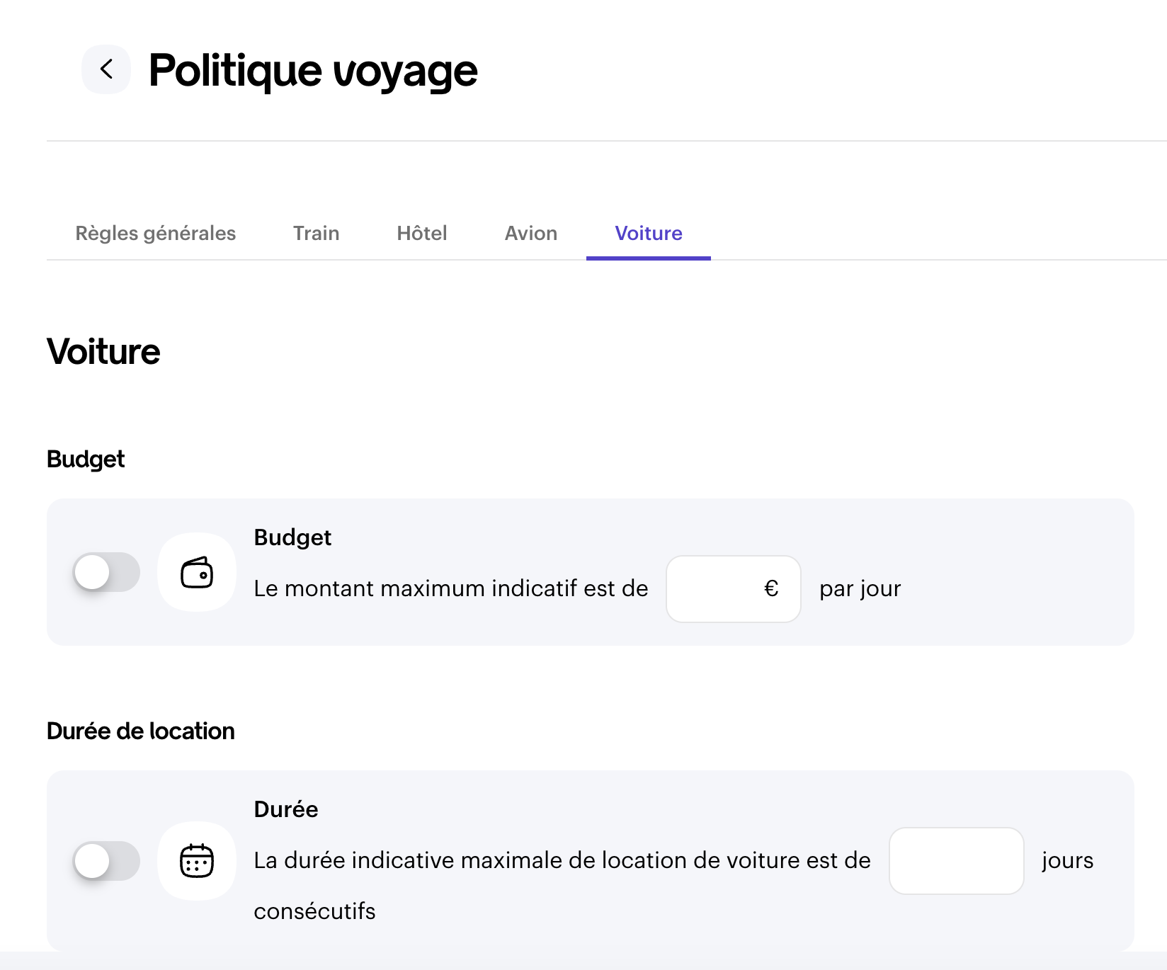Screen dimensions: 1167x970
Task: Go back using the left chevron button
Action: coord(106,69)
